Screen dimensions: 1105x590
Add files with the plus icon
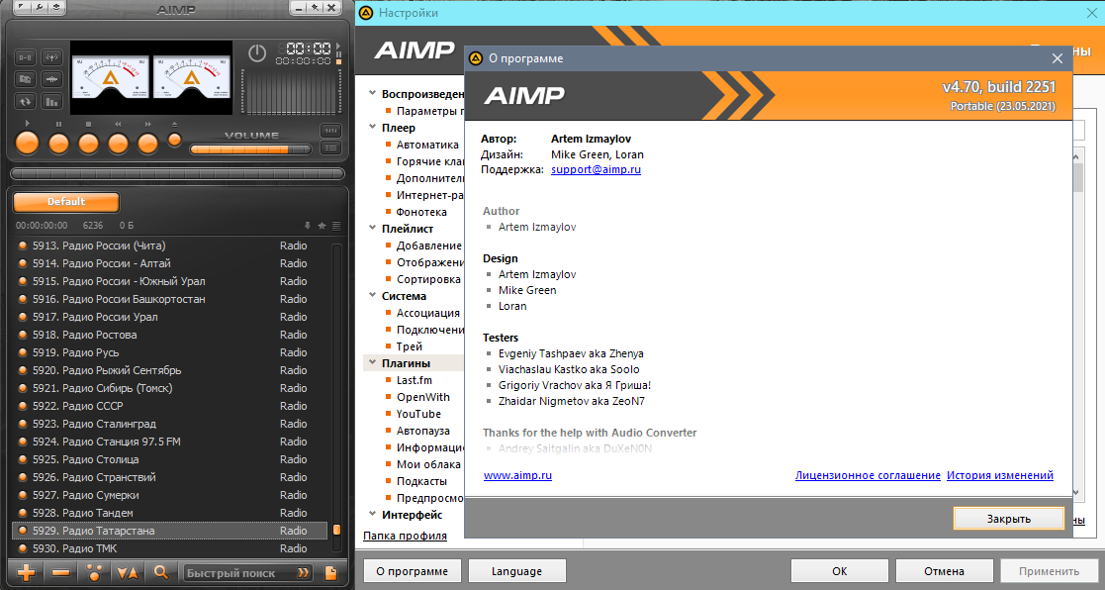tap(26, 572)
